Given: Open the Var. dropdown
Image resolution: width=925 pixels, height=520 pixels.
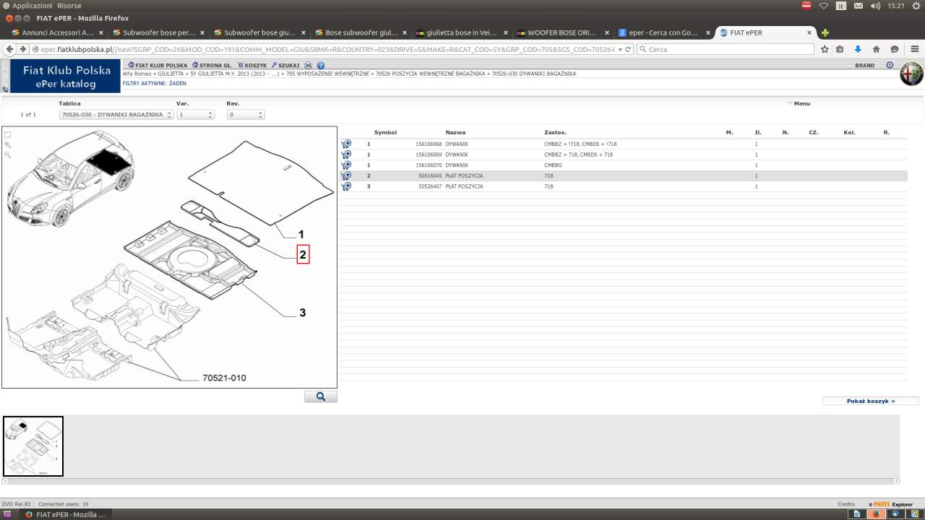Looking at the screenshot, I should pos(196,114).
